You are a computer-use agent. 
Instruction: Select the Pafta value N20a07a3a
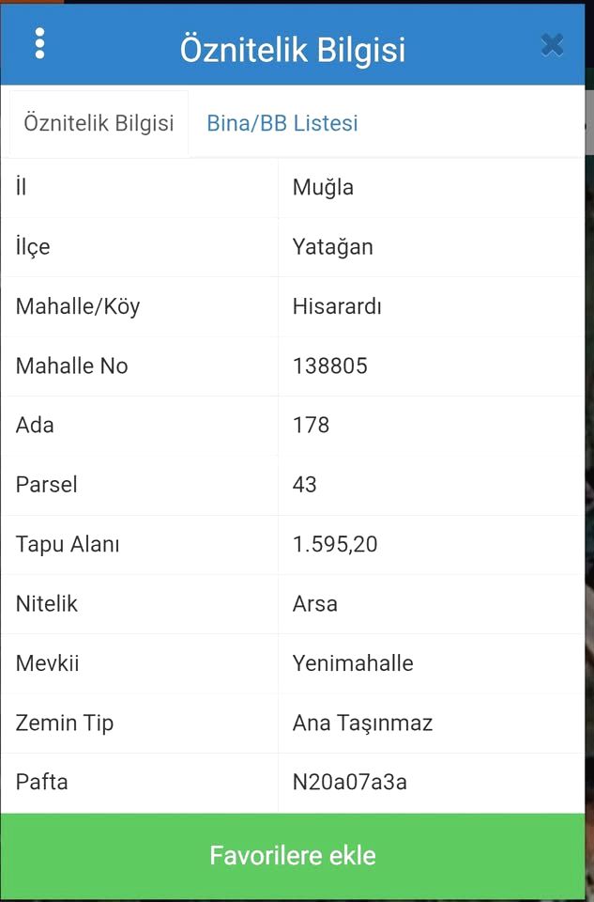[x=349, y=782]
